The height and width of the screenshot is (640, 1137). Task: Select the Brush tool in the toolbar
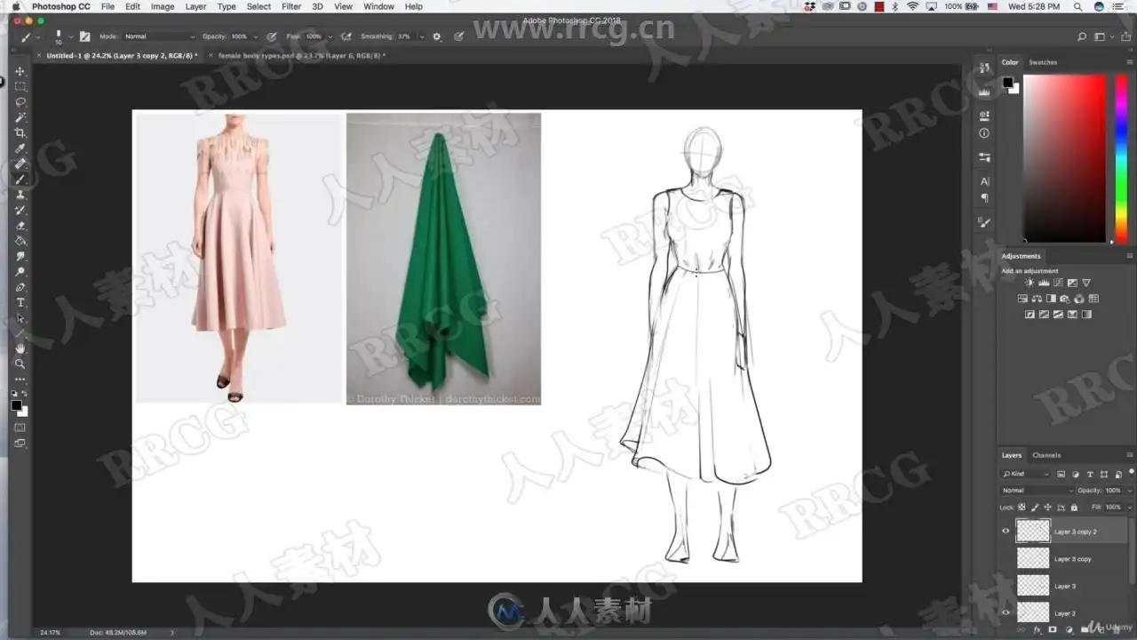[x=20, y=180]
